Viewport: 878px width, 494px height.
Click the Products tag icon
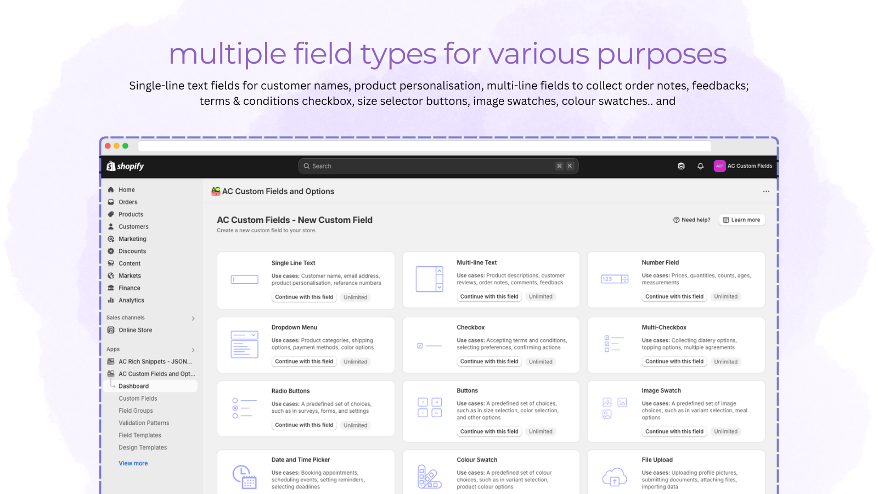click(111, 215)
